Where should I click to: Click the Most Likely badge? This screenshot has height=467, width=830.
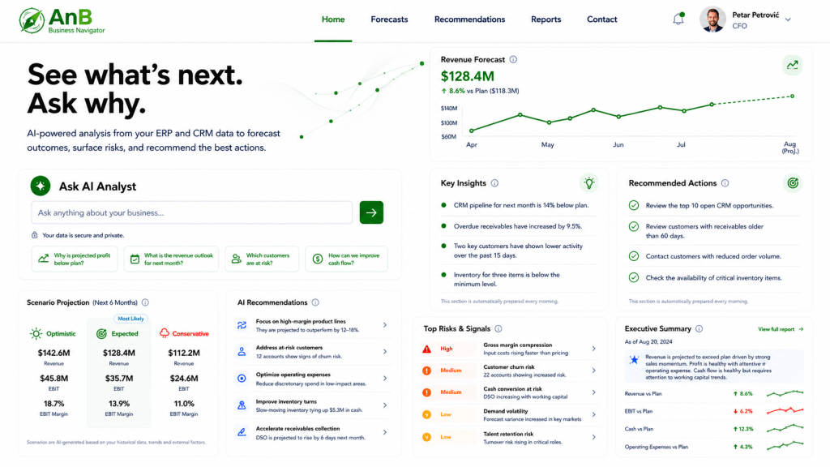click(130, 319)
